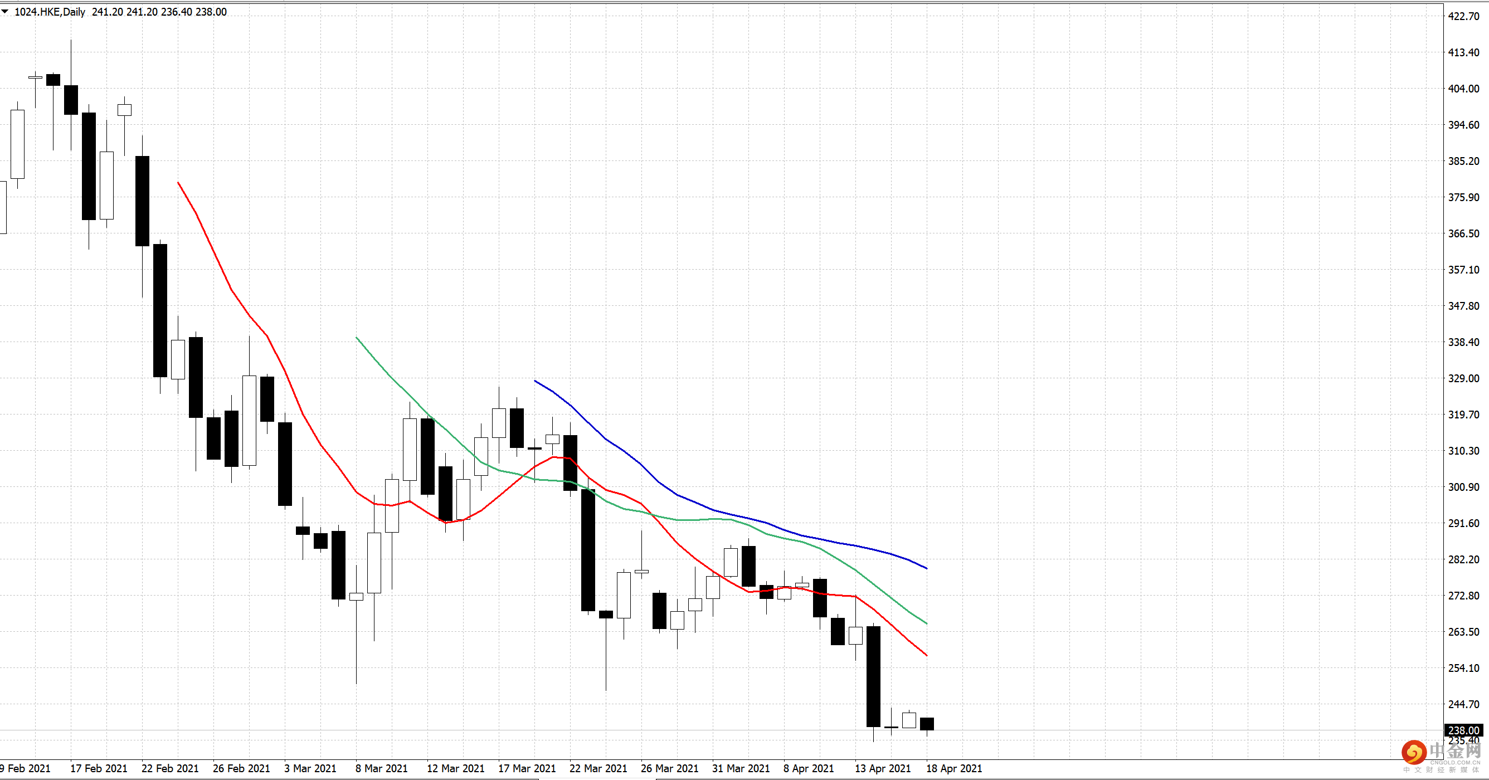Click the 282.20 price axis label

tap(1463, 559)
